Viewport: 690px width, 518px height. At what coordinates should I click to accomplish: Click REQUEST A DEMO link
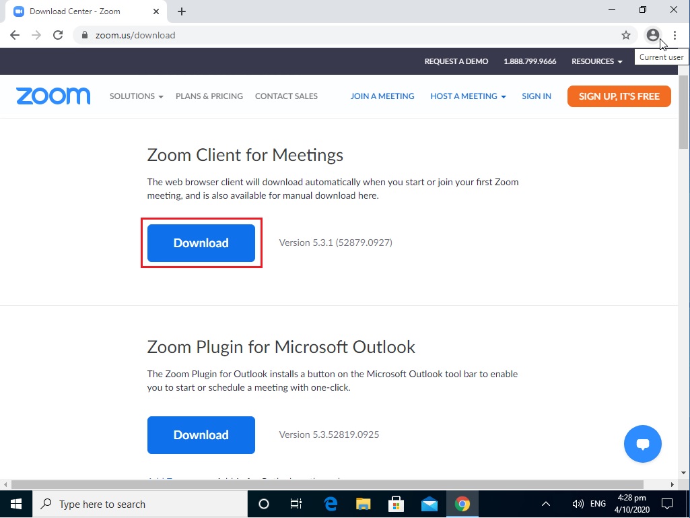point(456,61)
